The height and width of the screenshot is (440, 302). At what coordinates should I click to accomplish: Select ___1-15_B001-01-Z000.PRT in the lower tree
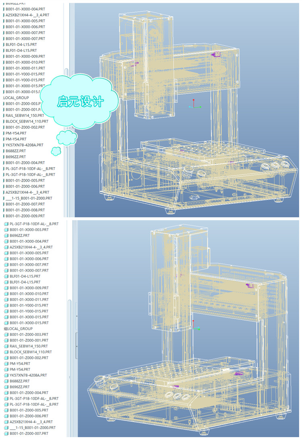[33, 428]
